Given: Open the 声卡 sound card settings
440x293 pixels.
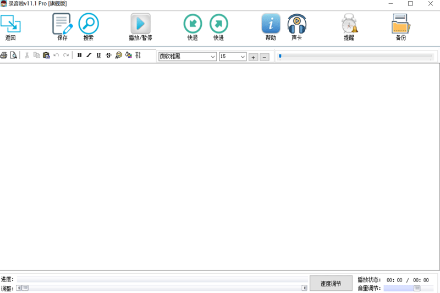Looking at the screenshot, I should 297,24.
